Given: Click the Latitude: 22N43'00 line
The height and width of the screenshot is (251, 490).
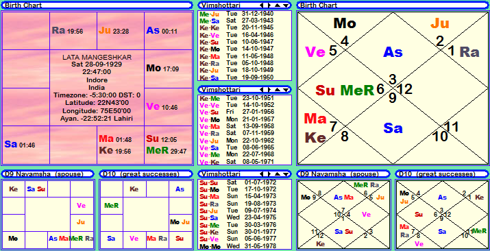Looking at the screenshot, I should pos(97,102).
